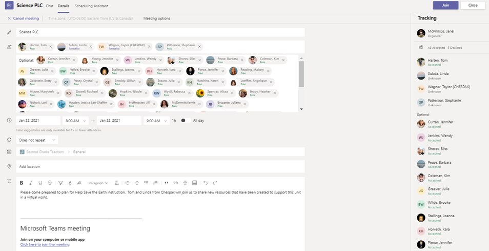489x251 pixels.
Task: Remove Subda, Linda from attendees
Action: coord(91,47)
